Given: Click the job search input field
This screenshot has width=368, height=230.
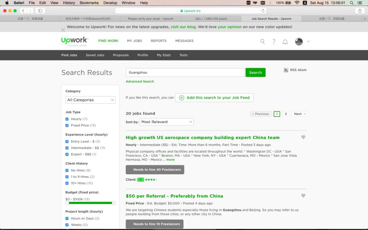Looking at the screenshot, I should coord(185,73).
